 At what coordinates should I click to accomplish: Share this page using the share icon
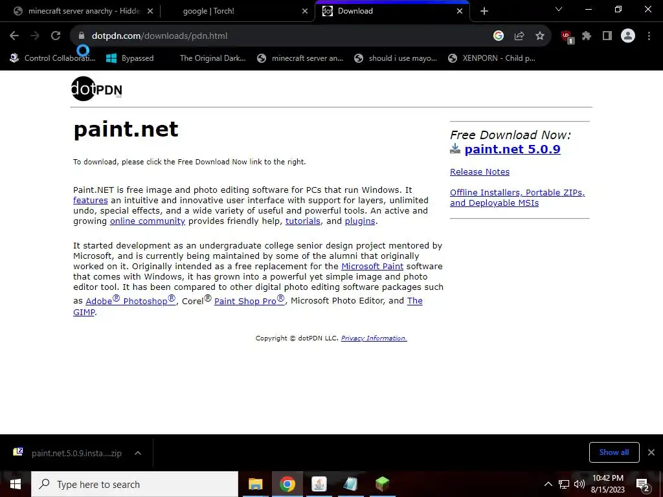(x=519, y=36)
